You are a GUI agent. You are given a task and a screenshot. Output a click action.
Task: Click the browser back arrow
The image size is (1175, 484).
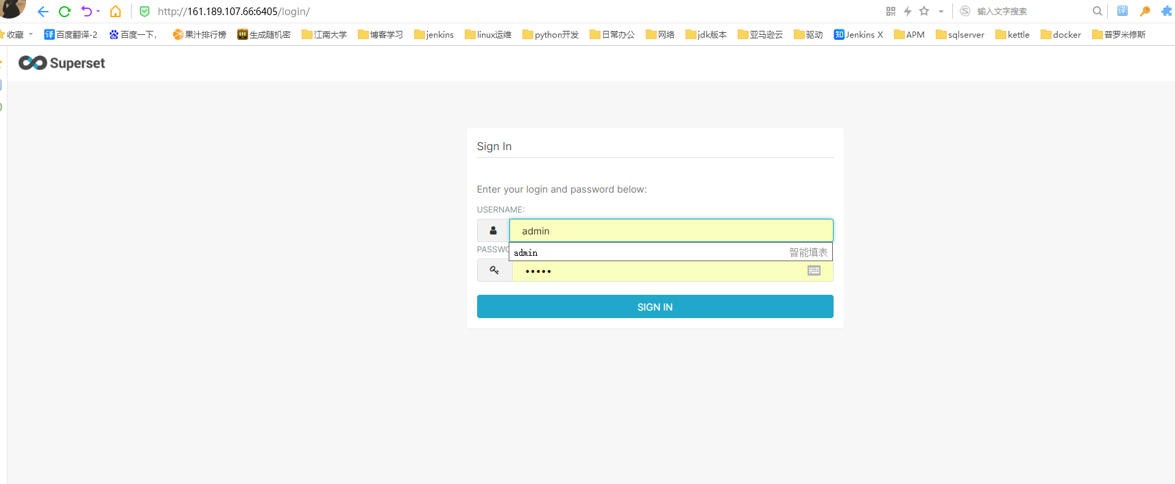[43, 12]
